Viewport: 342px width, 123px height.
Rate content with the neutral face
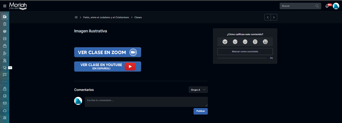coord(245,42)
